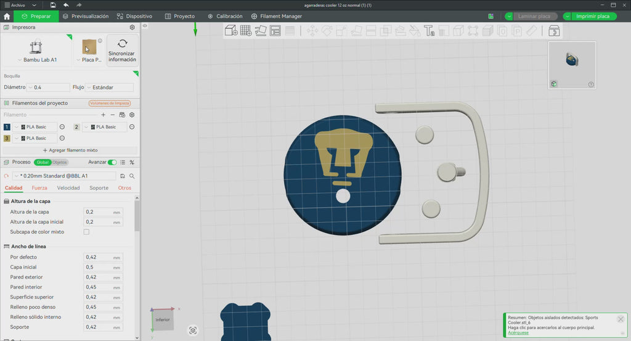Select the measure ruler tool icon

pos(532,31)
